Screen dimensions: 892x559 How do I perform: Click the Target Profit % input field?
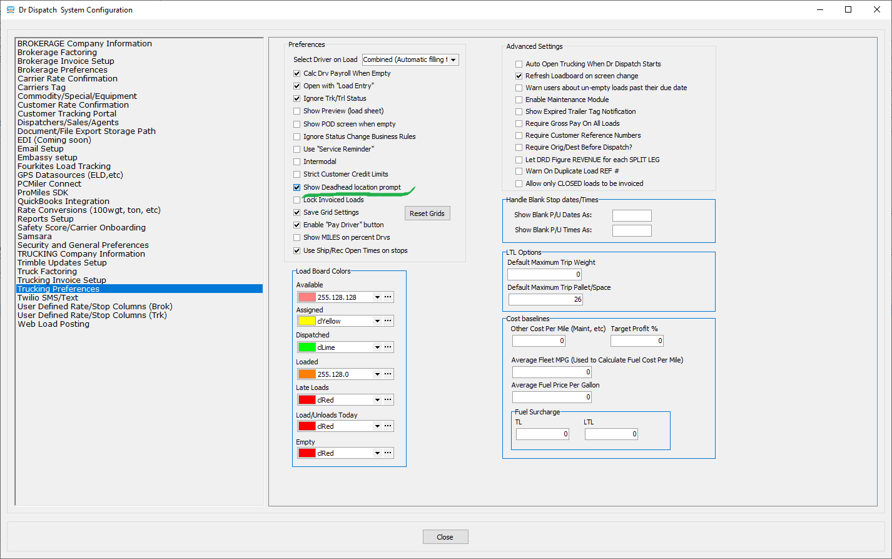tap(636, 341)
